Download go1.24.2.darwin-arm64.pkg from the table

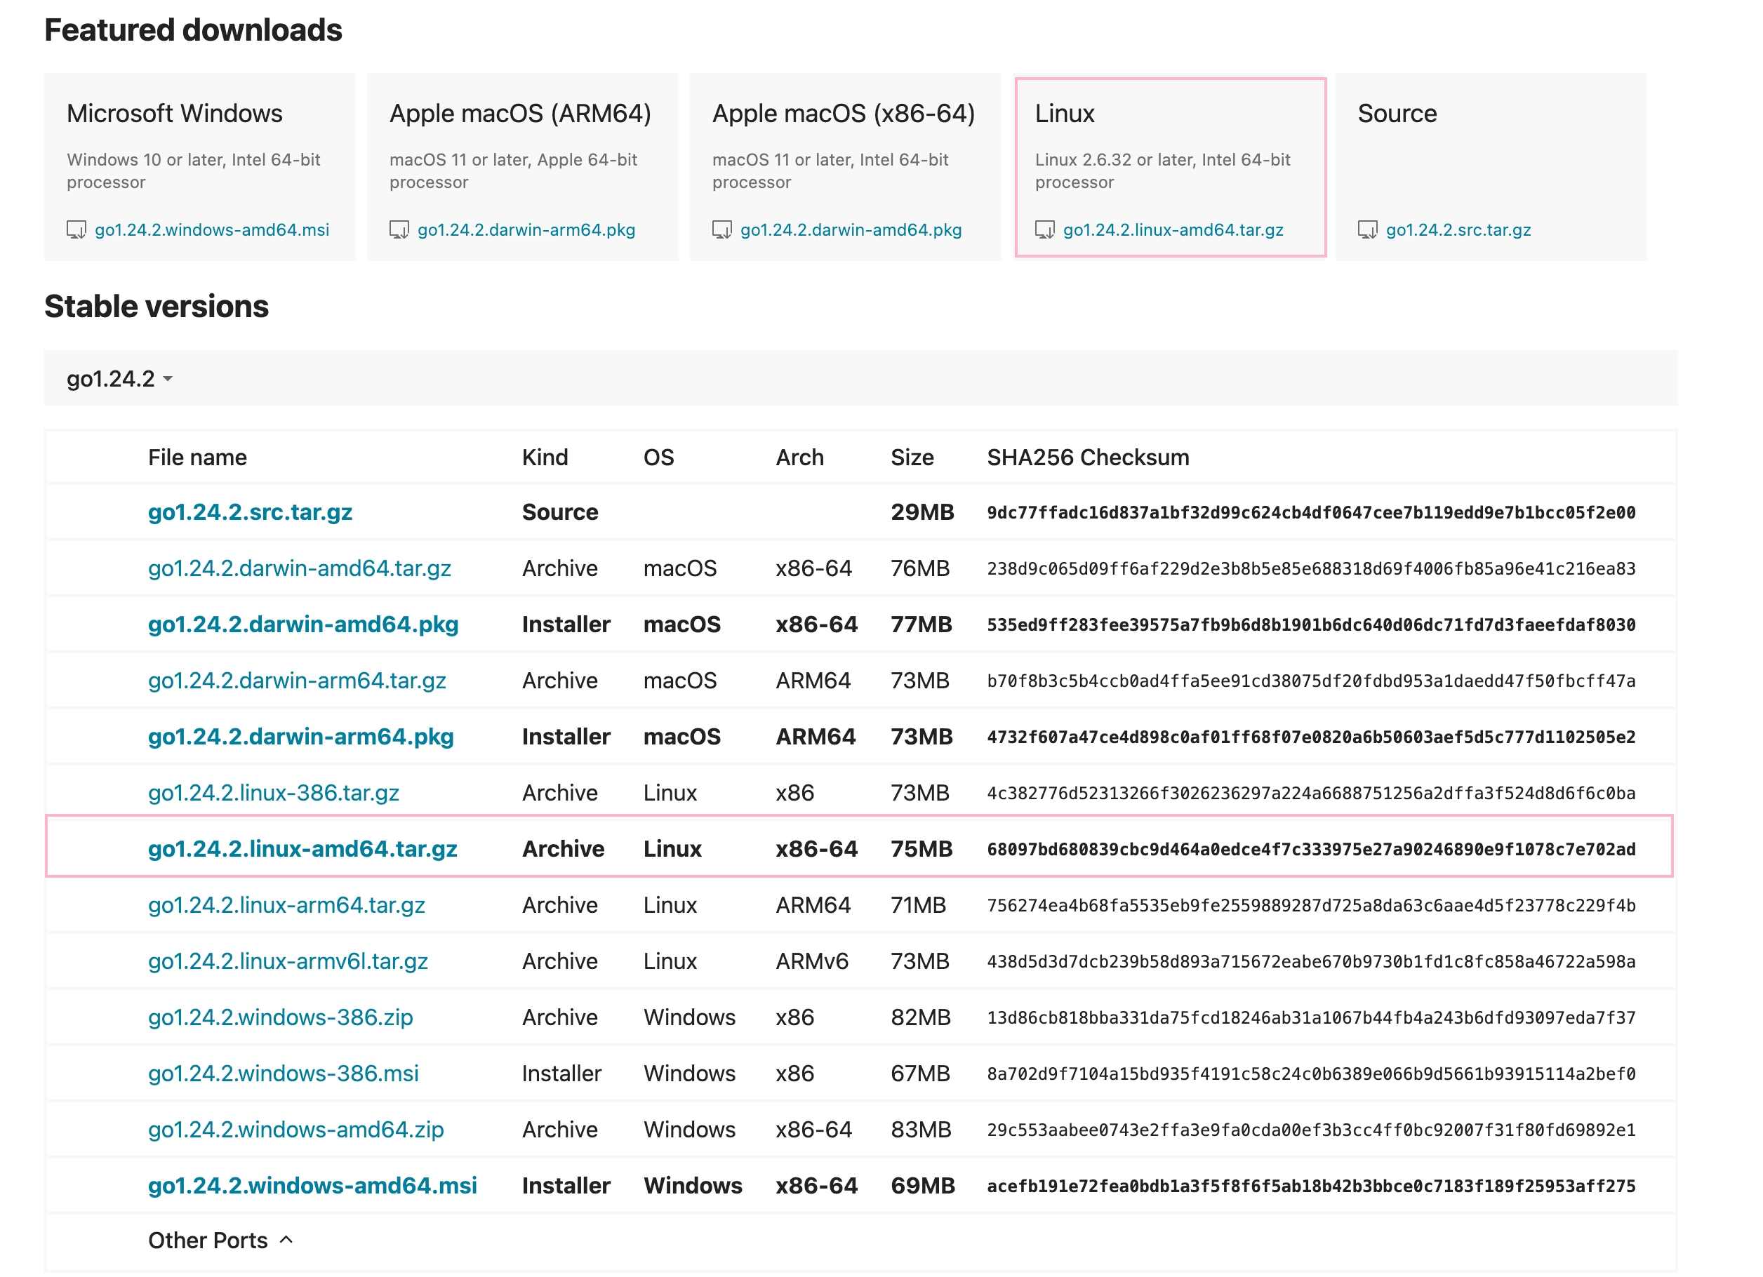pos(301,736)
